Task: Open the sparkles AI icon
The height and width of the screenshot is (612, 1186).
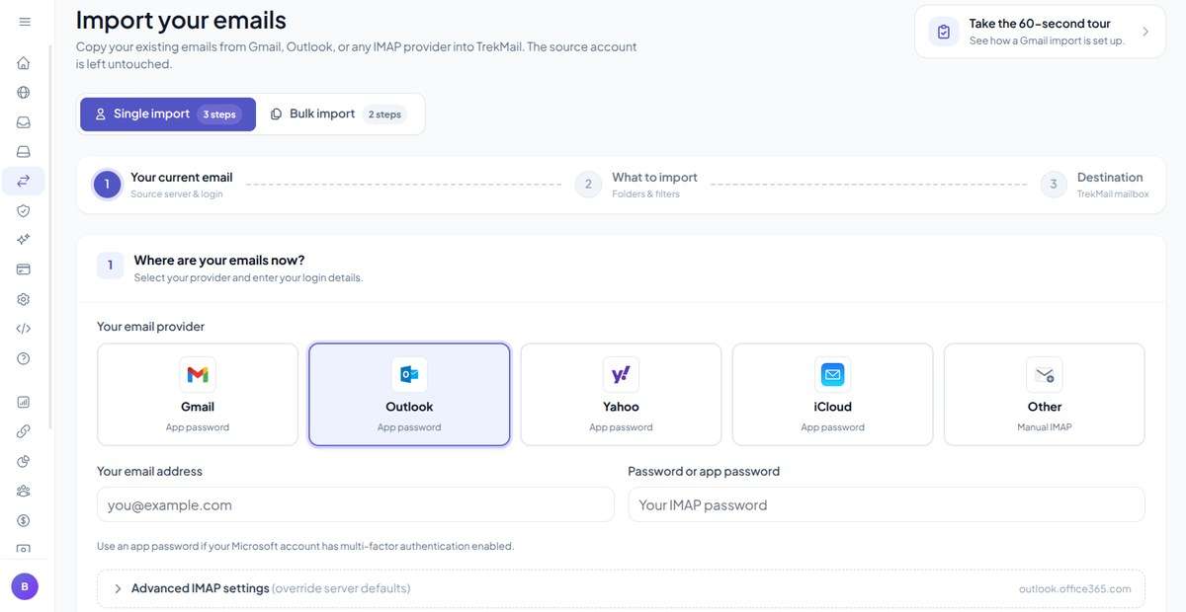Action: click(x=24, y=240)
